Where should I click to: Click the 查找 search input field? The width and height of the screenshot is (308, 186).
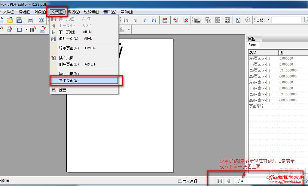click(286, 20)
